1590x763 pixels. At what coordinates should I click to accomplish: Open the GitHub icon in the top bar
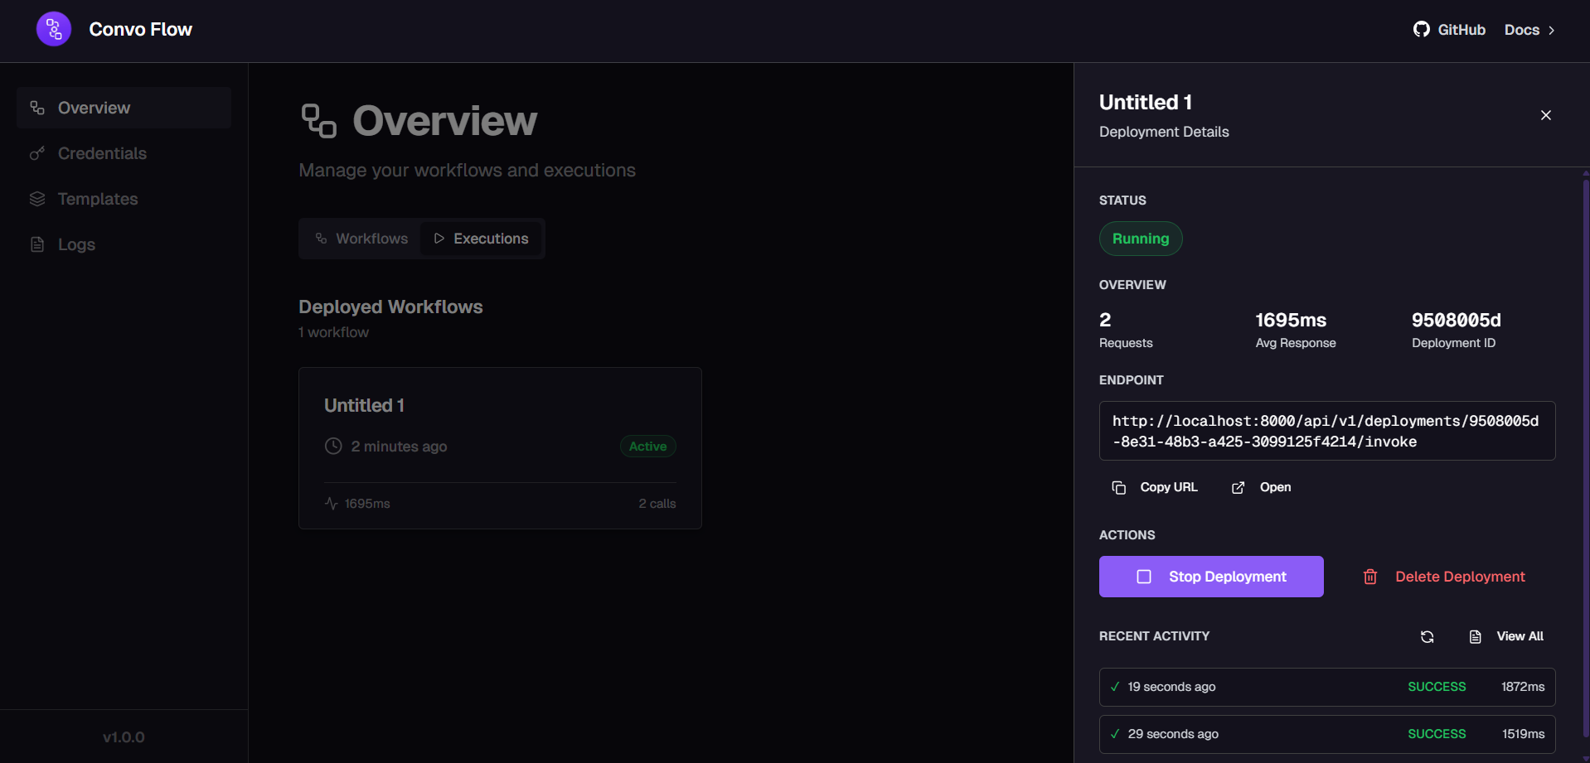click(x=1421, y=29)
